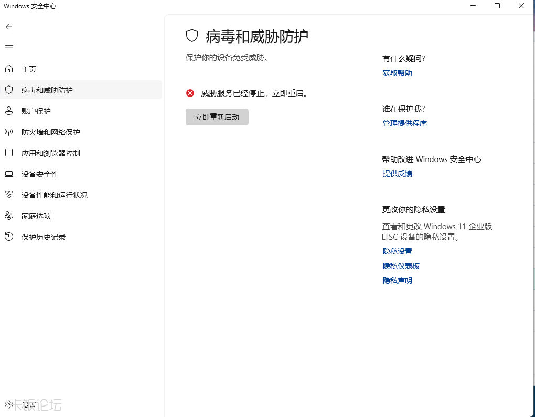This screenshot has width=535, height=417.
Task: Click the 立即重新启动 button
Action: pyautogui.click(x=217, y=117)
